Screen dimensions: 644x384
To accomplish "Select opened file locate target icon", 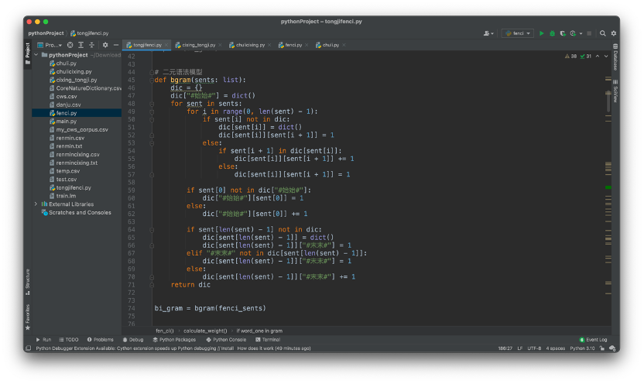I will click(70, 45).
